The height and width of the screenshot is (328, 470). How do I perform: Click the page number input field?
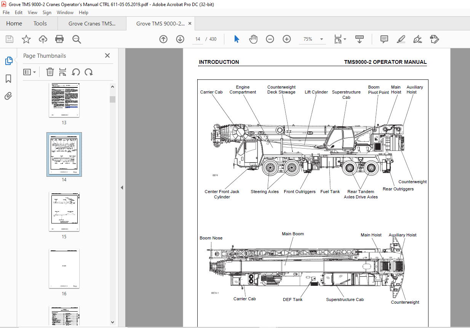click(x=198, y=39)
